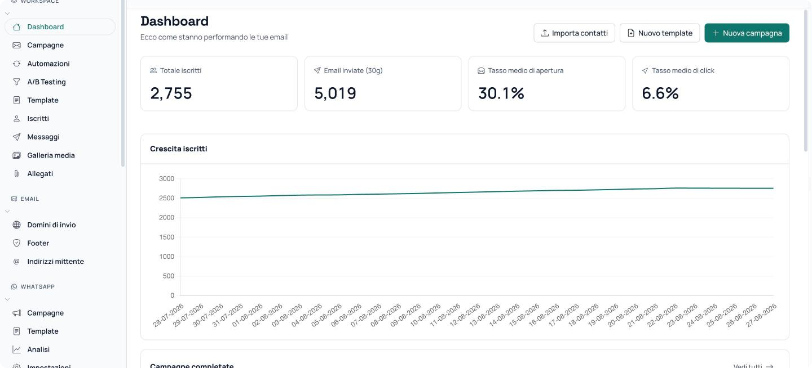Click the Totale iscritti people icon
The width and height of the screenshot is (812, 368).
pos(153,71)
